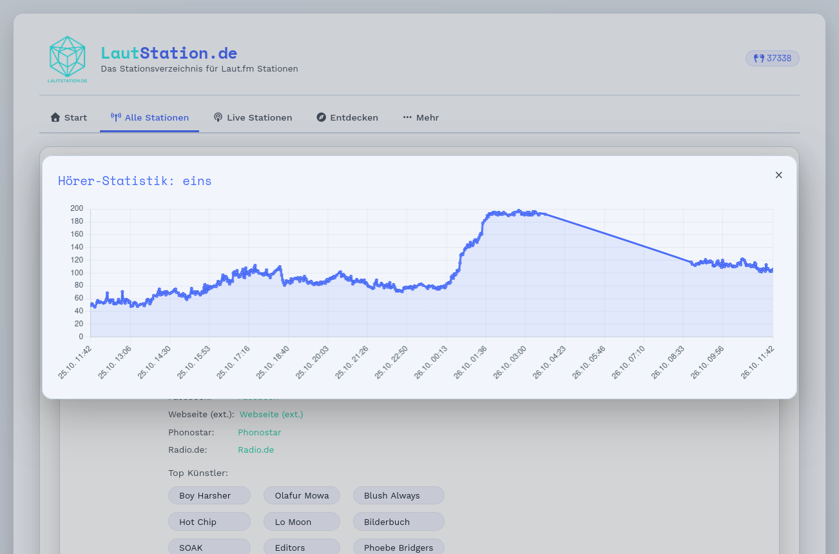This screenshot has height=554, width=839.
Task: Select the Olafur Mowa artist tag
Action: click(x=302, y=495)
